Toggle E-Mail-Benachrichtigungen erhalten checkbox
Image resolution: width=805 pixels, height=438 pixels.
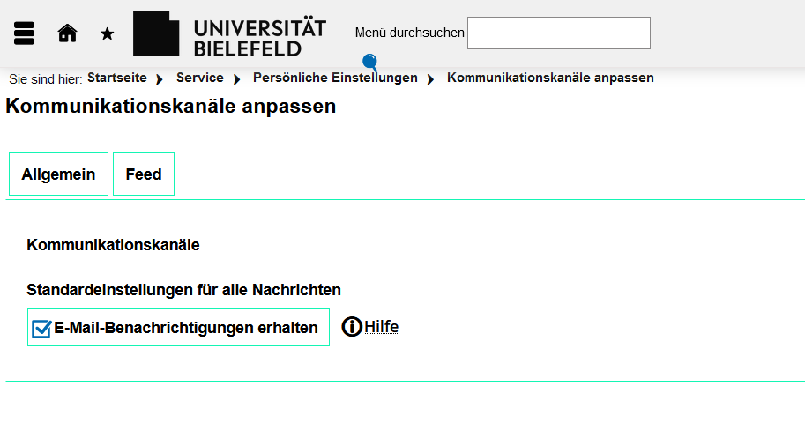click(41, 329)
